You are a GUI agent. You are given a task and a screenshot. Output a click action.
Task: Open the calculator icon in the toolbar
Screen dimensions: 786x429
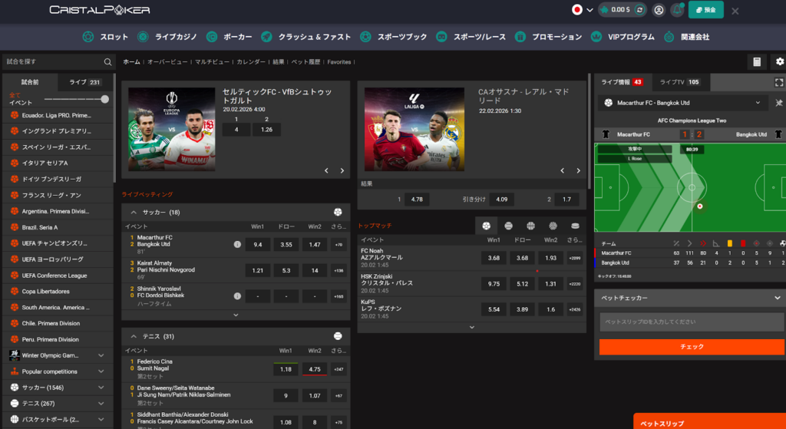pyautogui.click(x=757, y=61)
